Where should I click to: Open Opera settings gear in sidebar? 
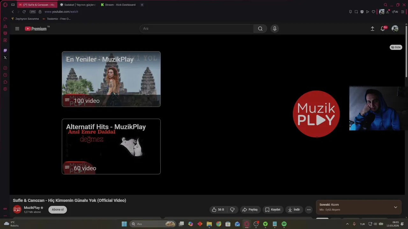click(x=5, y=89)
